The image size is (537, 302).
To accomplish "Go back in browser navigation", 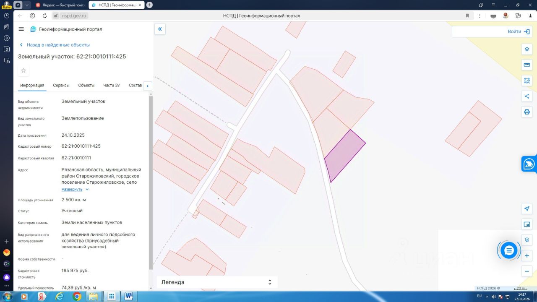I will tap(20, 16).
